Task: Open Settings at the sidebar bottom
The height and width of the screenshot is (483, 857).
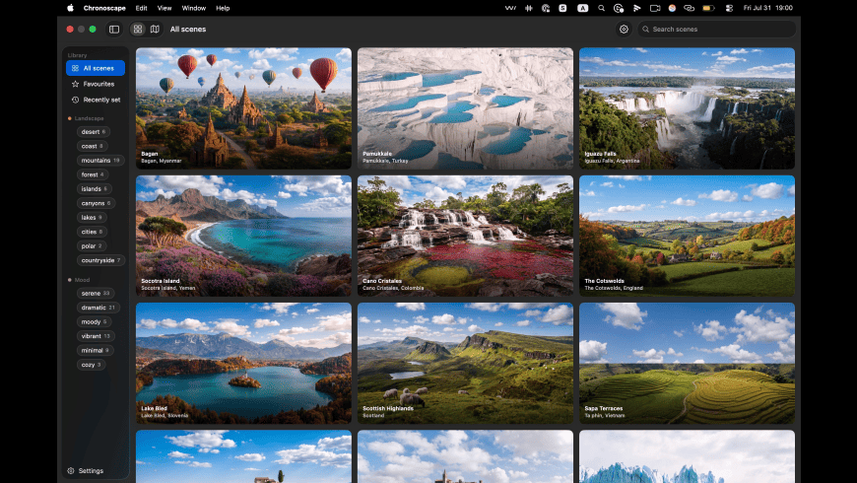Action: [x=86, y=470]
